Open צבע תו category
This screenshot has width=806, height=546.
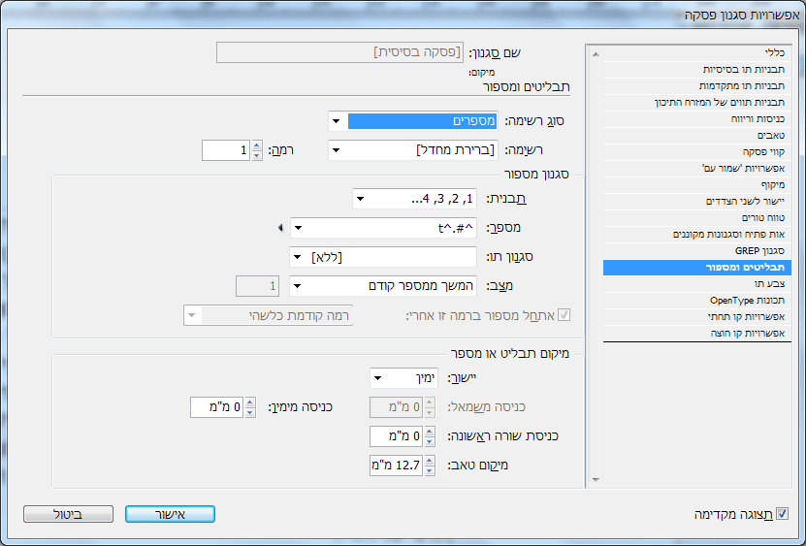(696, 284)
